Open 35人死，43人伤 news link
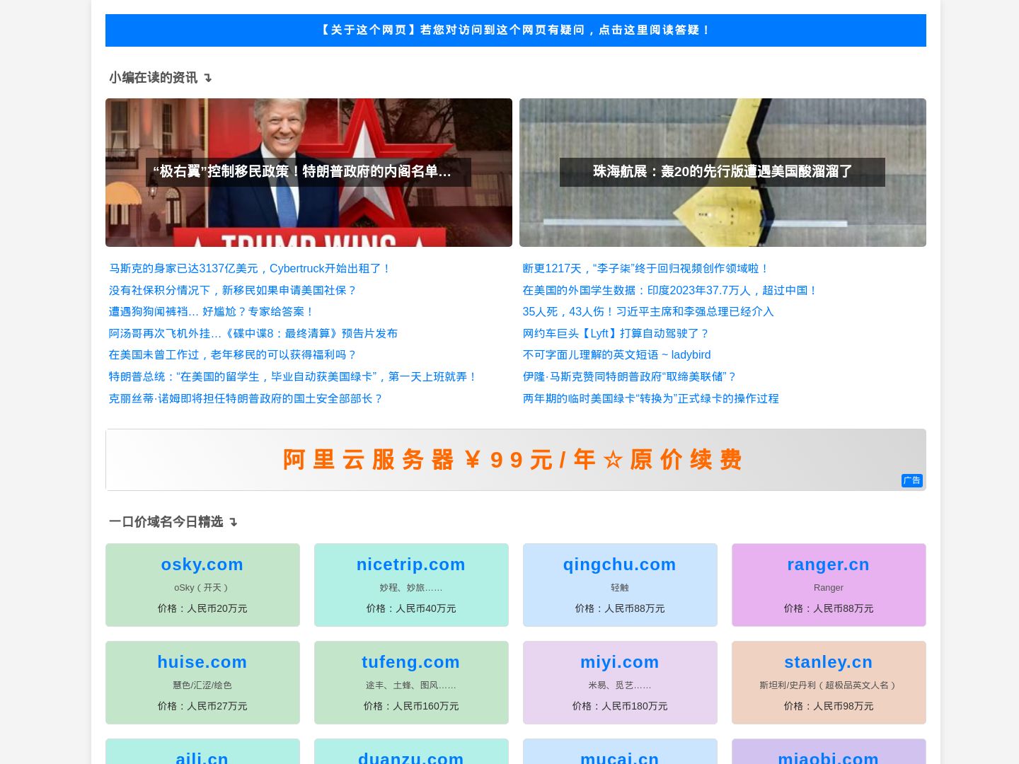This screenshot has height=764, width=1019. 648,312
